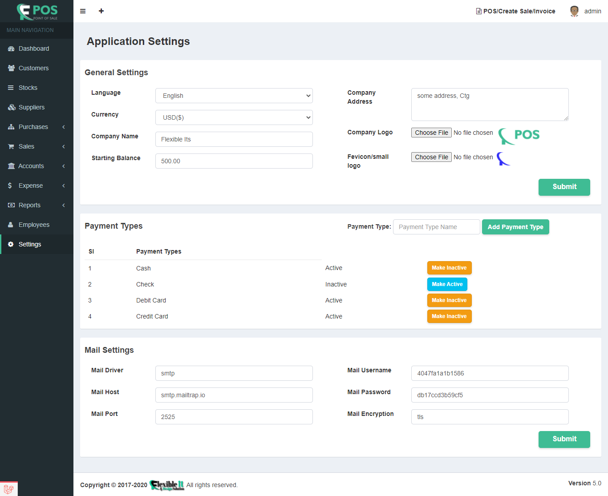Open the Settings menu item

(29, 244)
